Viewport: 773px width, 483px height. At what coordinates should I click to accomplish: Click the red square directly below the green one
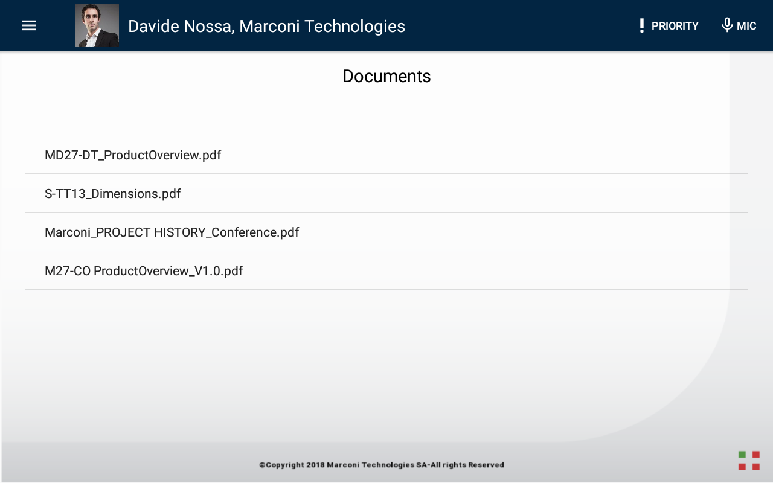(742, 467)
